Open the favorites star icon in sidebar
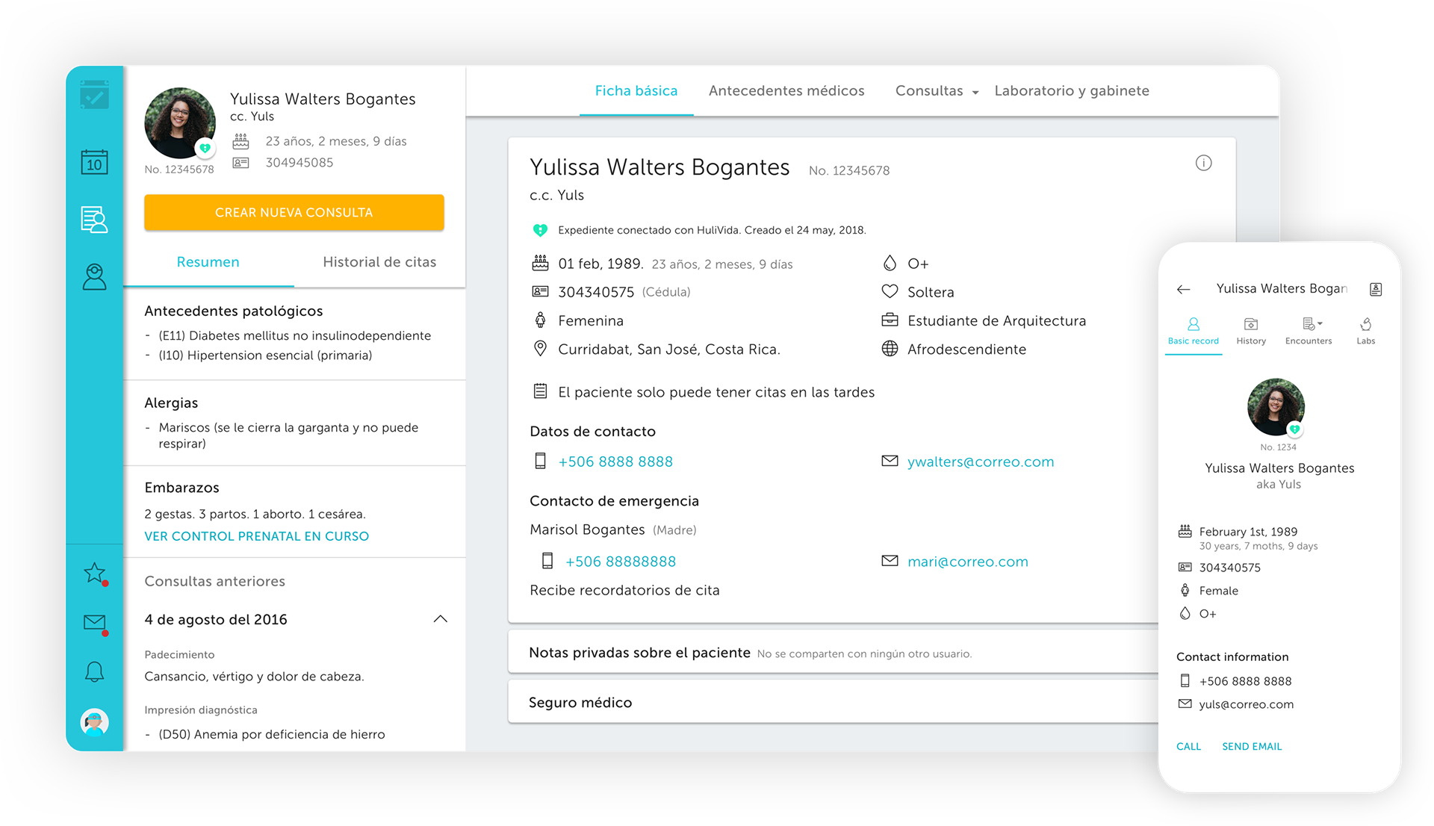The image size is (1434, 826). (95, 573)
